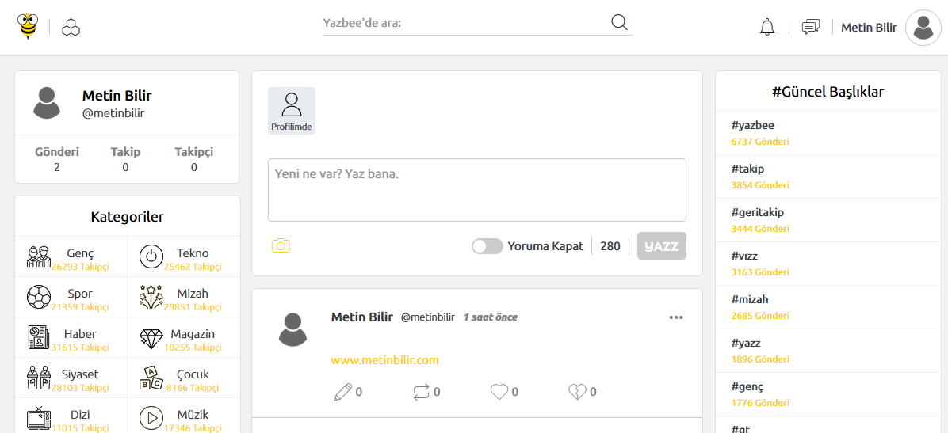Click the 'Yeni ne var?' text box
Screen dimensions: 948x433
477,190
